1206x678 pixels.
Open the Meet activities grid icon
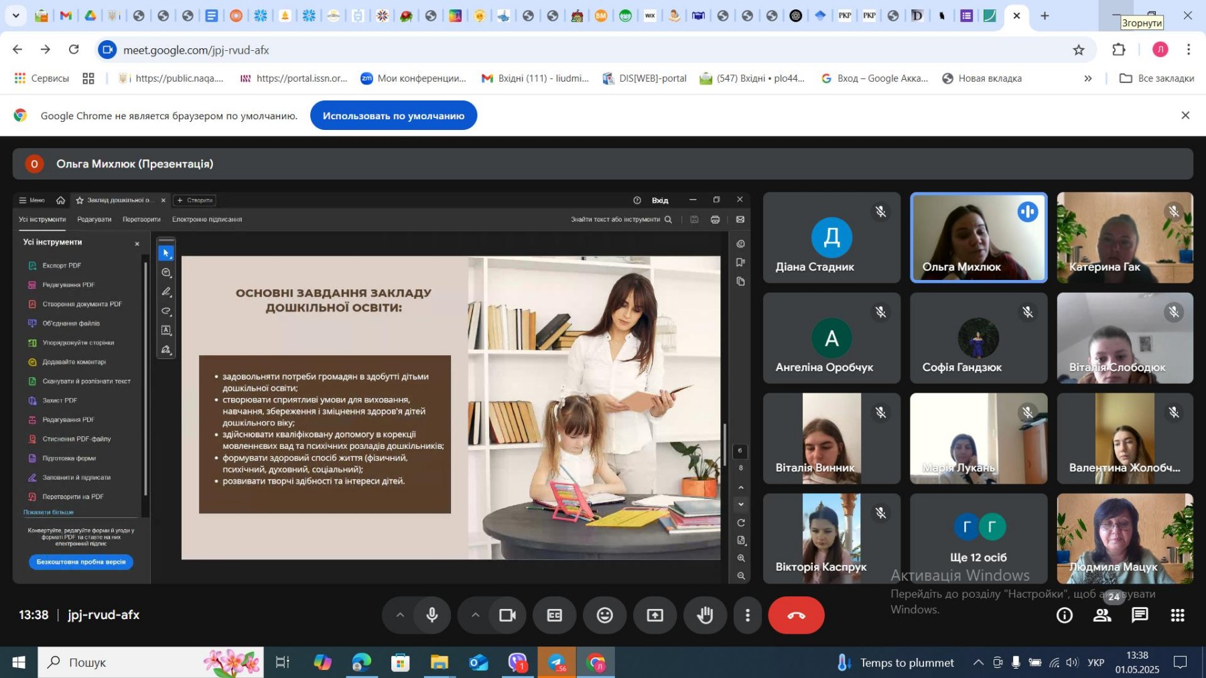[1177, 615]
